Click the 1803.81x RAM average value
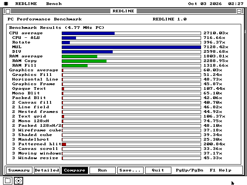The image size is (247, 185). click(216, 56)
